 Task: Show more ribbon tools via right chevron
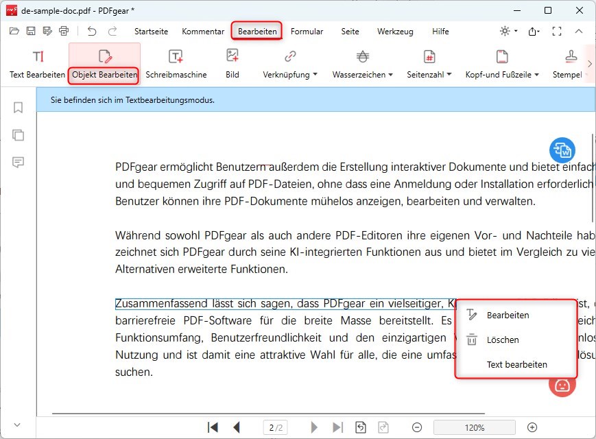[590, 64]
